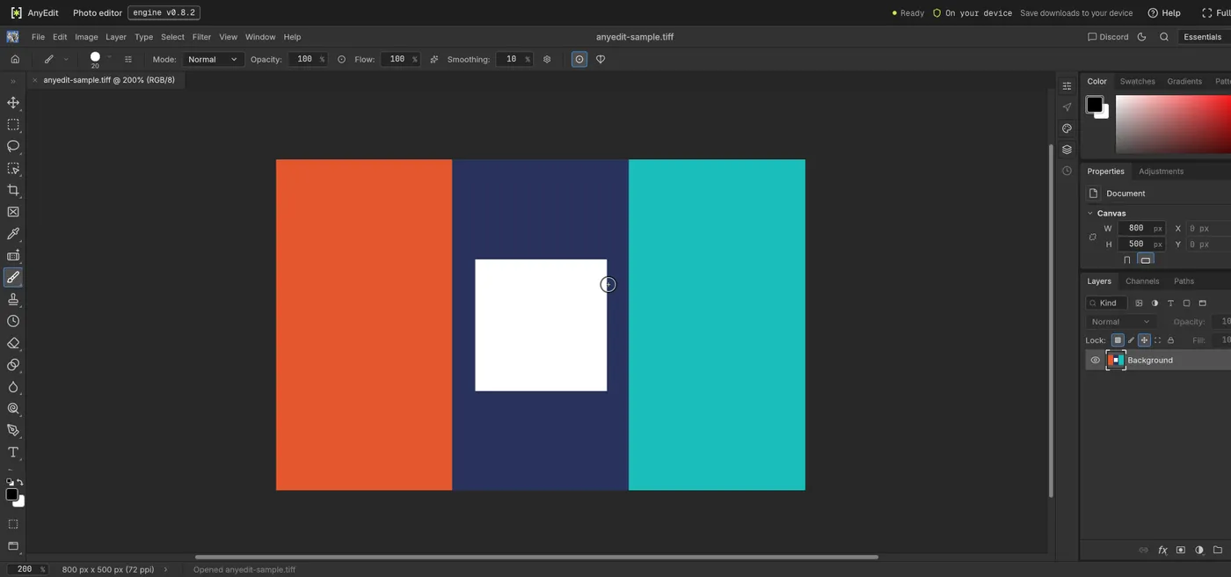Image resolution: width=1231 pixels, height=577 pixels.
Task: Collapse the Canvas section
Action: tap(1090, 213)
